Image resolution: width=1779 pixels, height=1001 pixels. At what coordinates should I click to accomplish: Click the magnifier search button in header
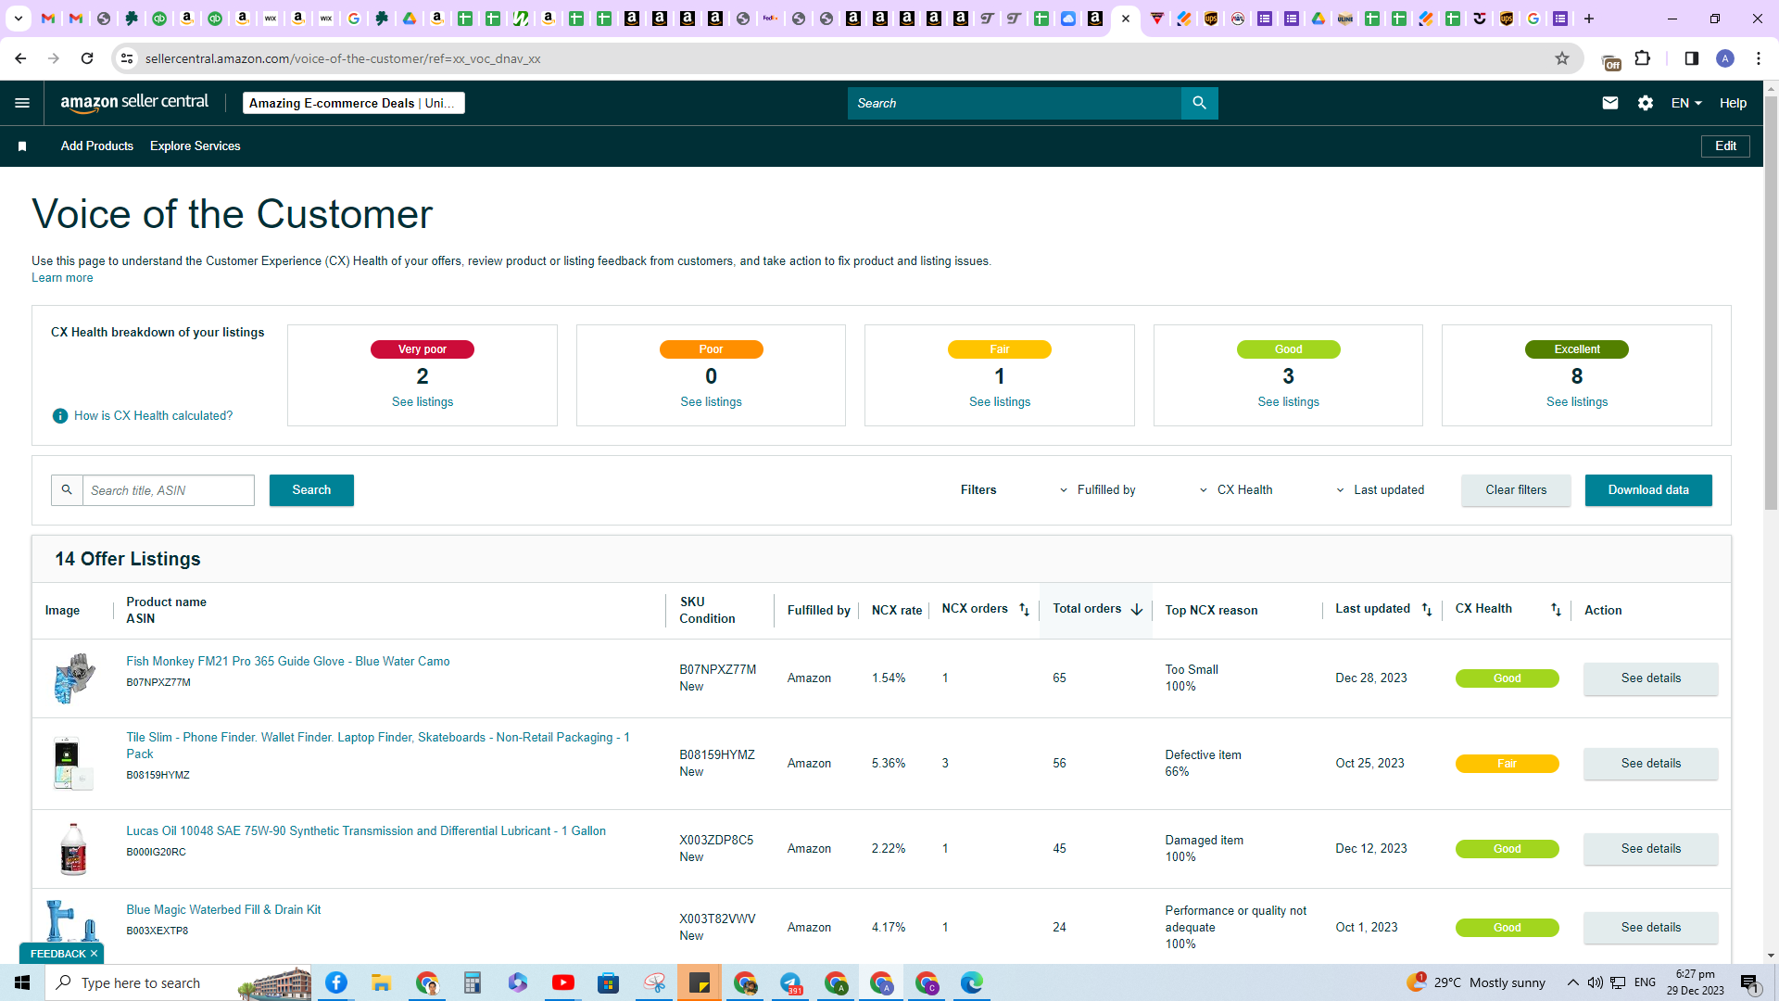point(1199,103)
